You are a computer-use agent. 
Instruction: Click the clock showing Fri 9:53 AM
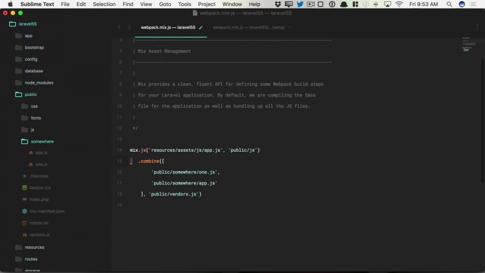pos(423,4)
